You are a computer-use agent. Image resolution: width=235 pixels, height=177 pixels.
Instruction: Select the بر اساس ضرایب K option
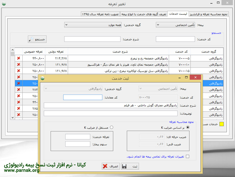point(188,127)
